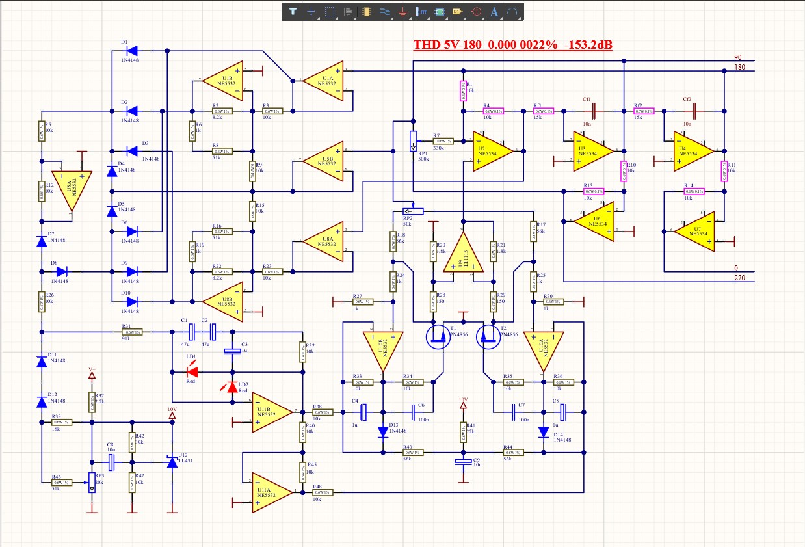Screen dimensions: 805x547
Task: Select the Sheet Symbol placement tool
Action: (x=439, y=11)
